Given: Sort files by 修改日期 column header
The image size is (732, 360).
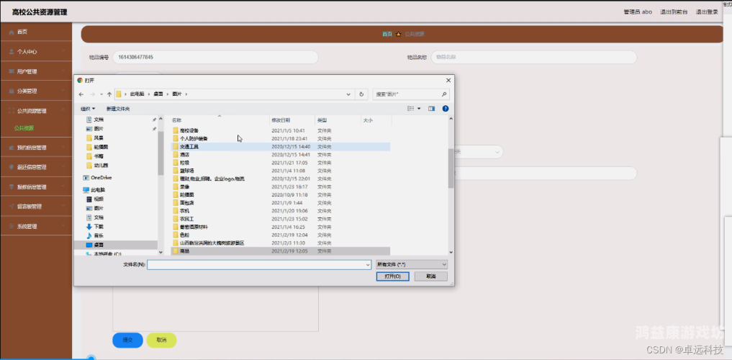Looking at the screenshot, I should tap(281, 120).
